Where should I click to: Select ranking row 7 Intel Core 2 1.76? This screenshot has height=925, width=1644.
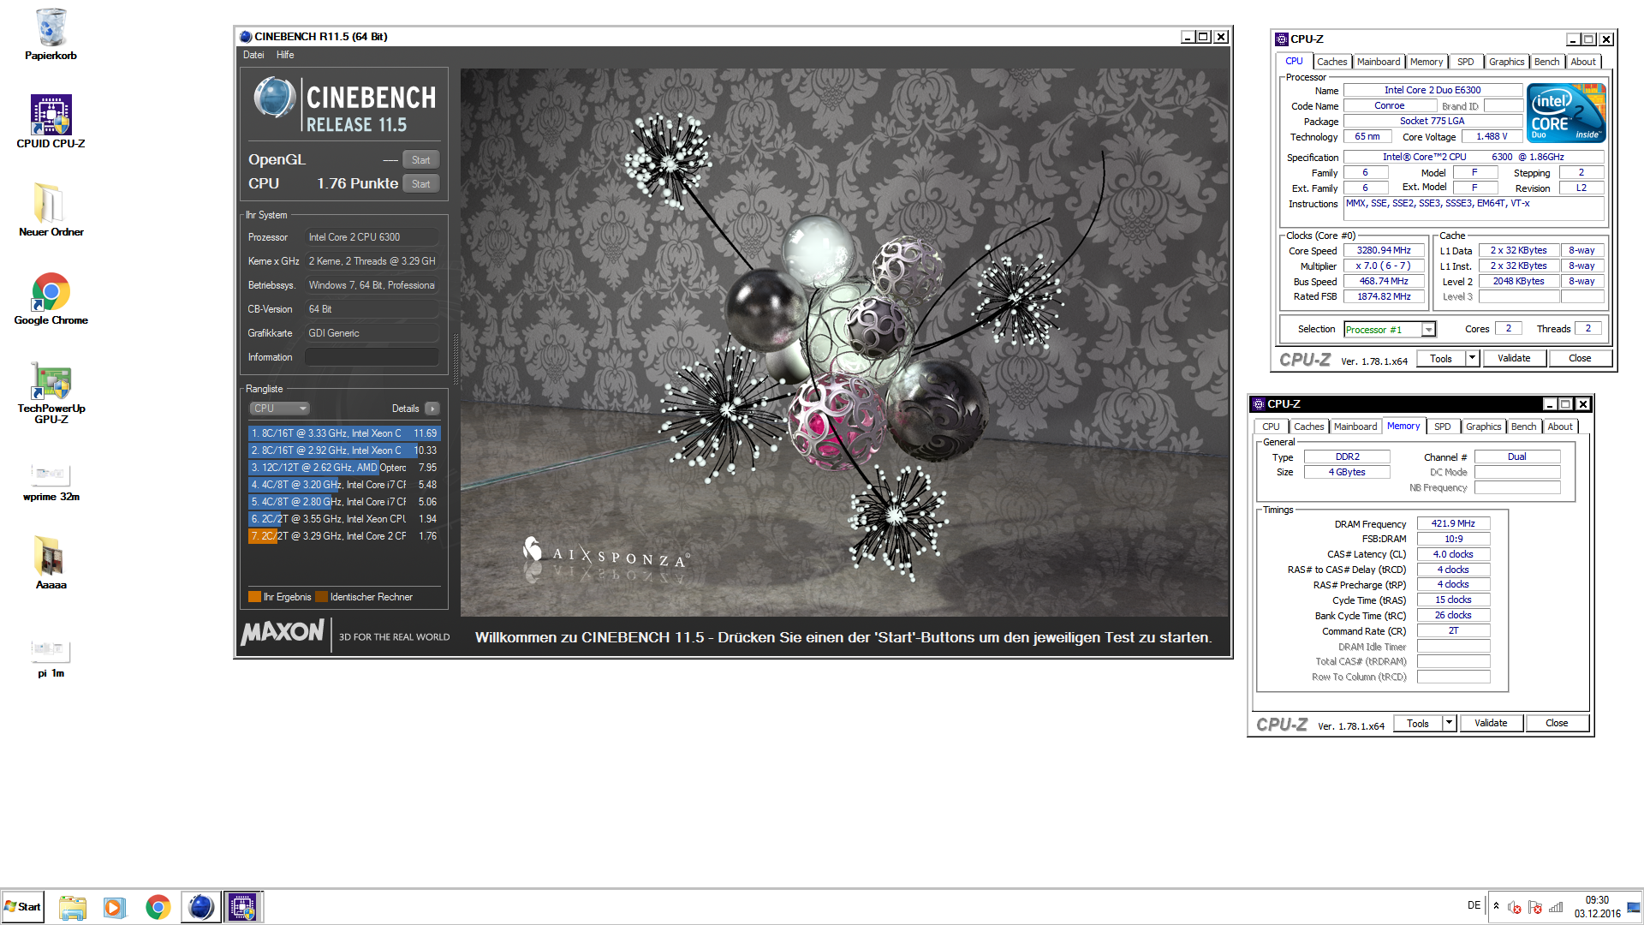[344, 536]
